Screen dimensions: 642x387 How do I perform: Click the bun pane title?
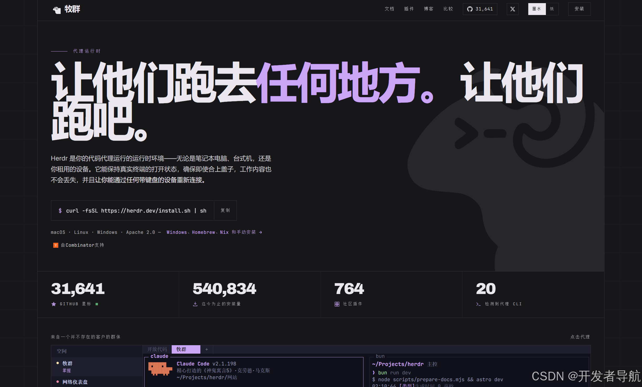380,356
